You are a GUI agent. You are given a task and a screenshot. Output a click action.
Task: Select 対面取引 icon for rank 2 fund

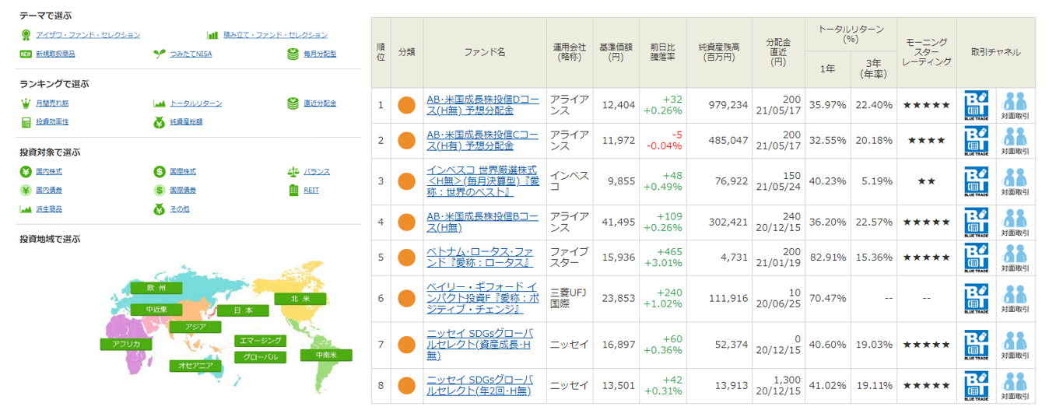click(x=1015, y=141)
